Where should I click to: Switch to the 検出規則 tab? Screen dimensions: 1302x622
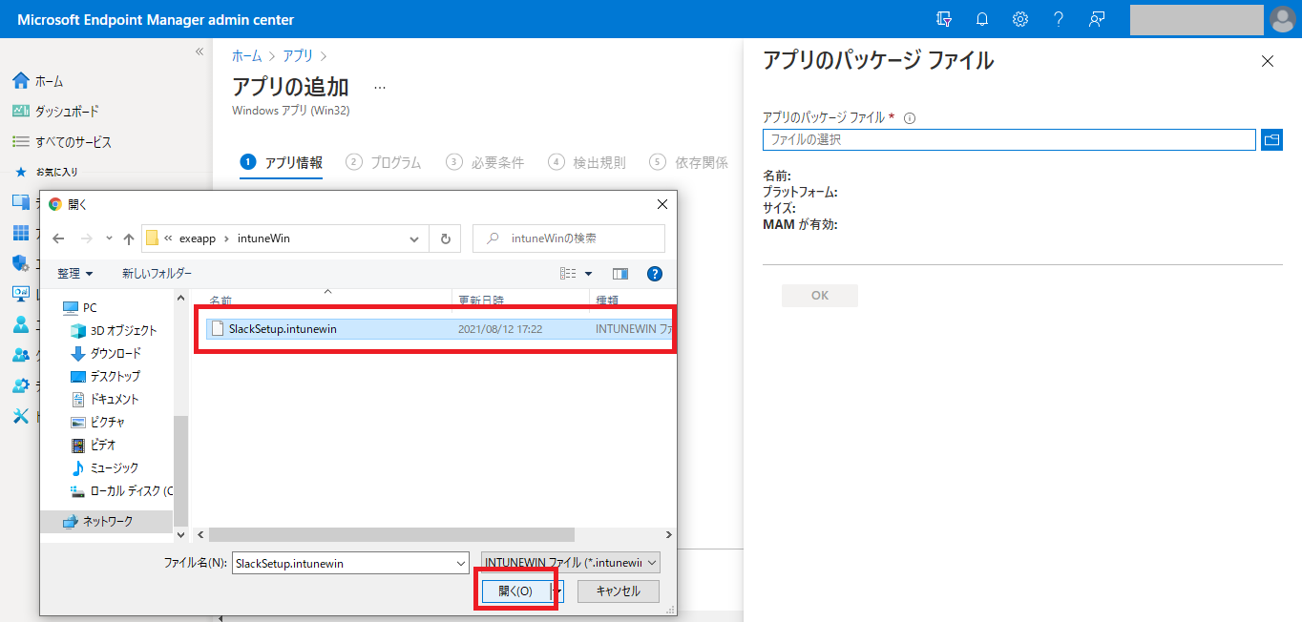(x=587, y=162)
